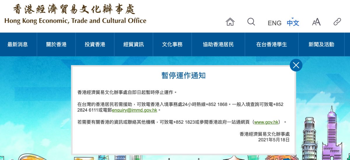Open the 在台香港學生 menu

(272, 45)
